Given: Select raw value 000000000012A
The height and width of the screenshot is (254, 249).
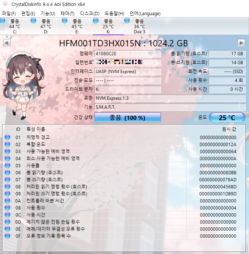Looking at the screenshot, I should [x=218, y=144].
